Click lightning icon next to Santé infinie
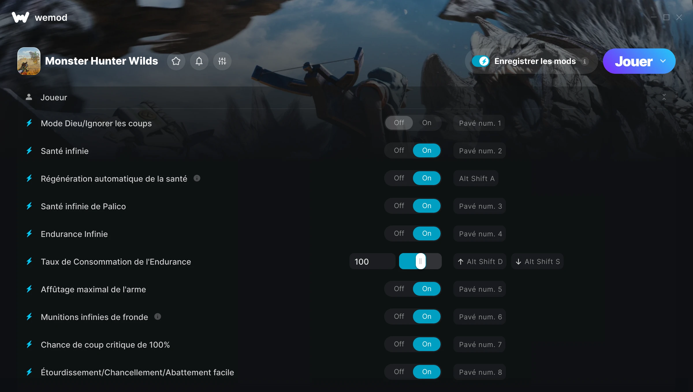Image resolution: width=693 pixels, height=392 pixels. 29,151
